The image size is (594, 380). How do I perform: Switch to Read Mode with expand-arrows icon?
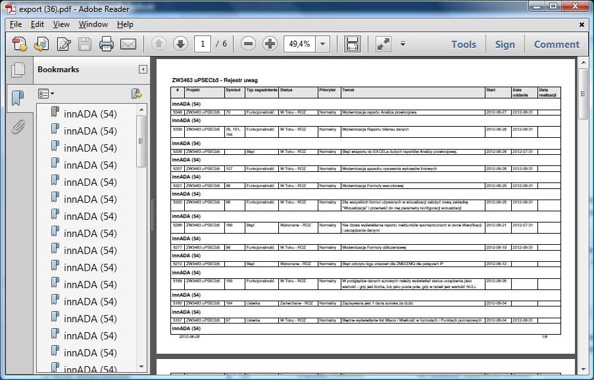pos(384,44)
